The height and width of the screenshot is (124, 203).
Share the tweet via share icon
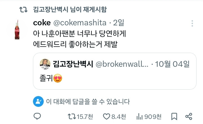189,116
